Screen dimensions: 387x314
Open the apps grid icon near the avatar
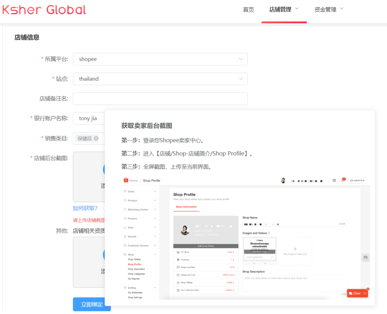pos(334,180)
